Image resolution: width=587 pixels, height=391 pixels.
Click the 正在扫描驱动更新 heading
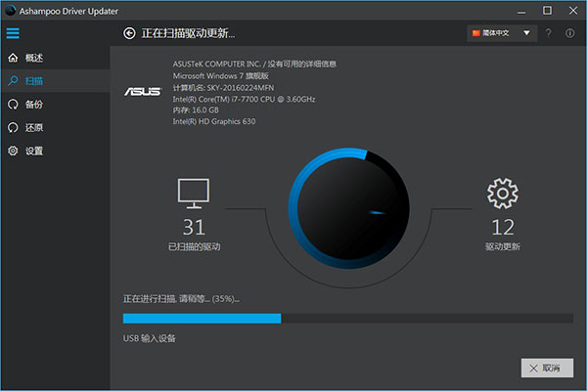(188, 33)
